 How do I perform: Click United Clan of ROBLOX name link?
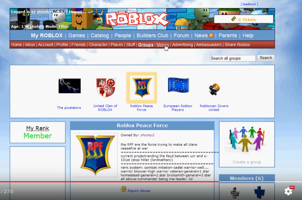(x=105, y=108)
